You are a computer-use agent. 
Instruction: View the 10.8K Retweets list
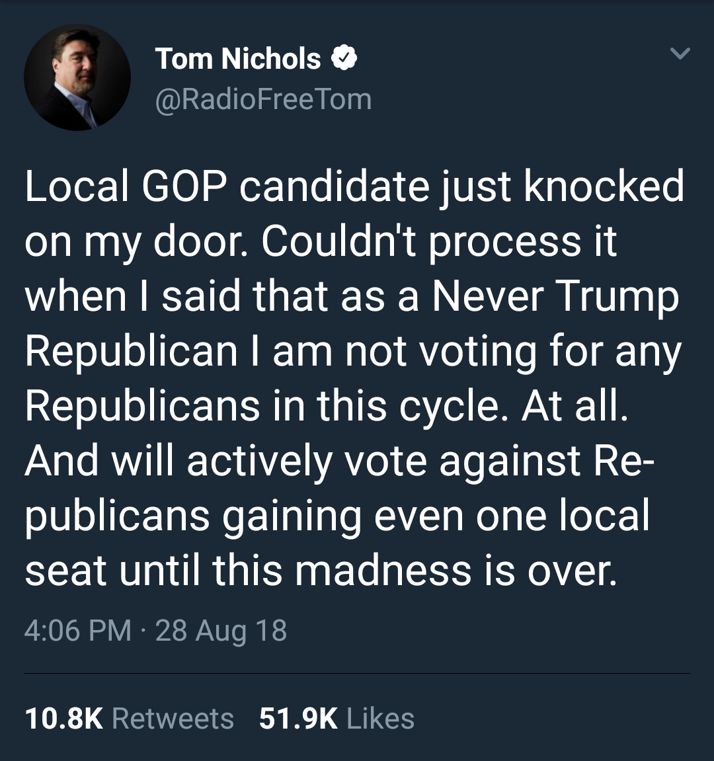(130, 719)
